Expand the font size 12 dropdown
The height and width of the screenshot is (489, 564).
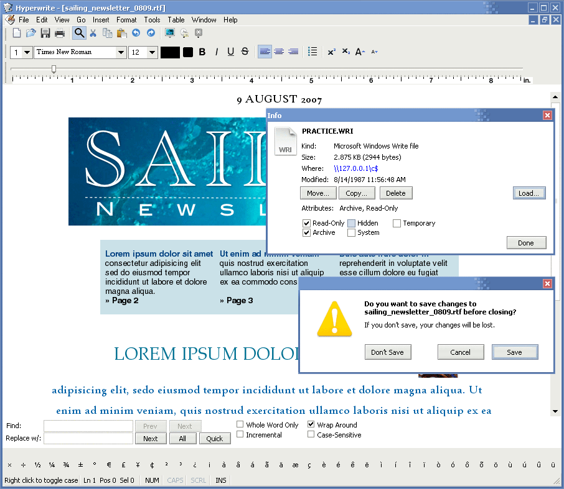coord(152,52)
